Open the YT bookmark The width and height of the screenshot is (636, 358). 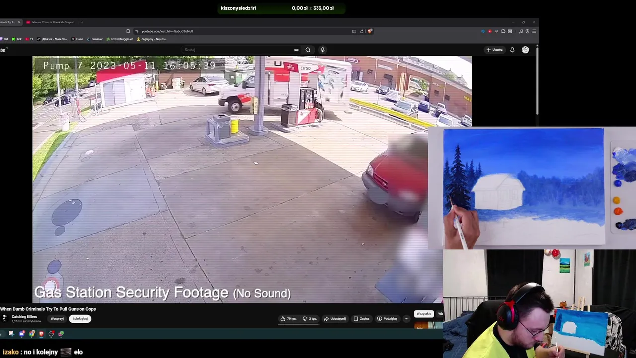[30, 39]
